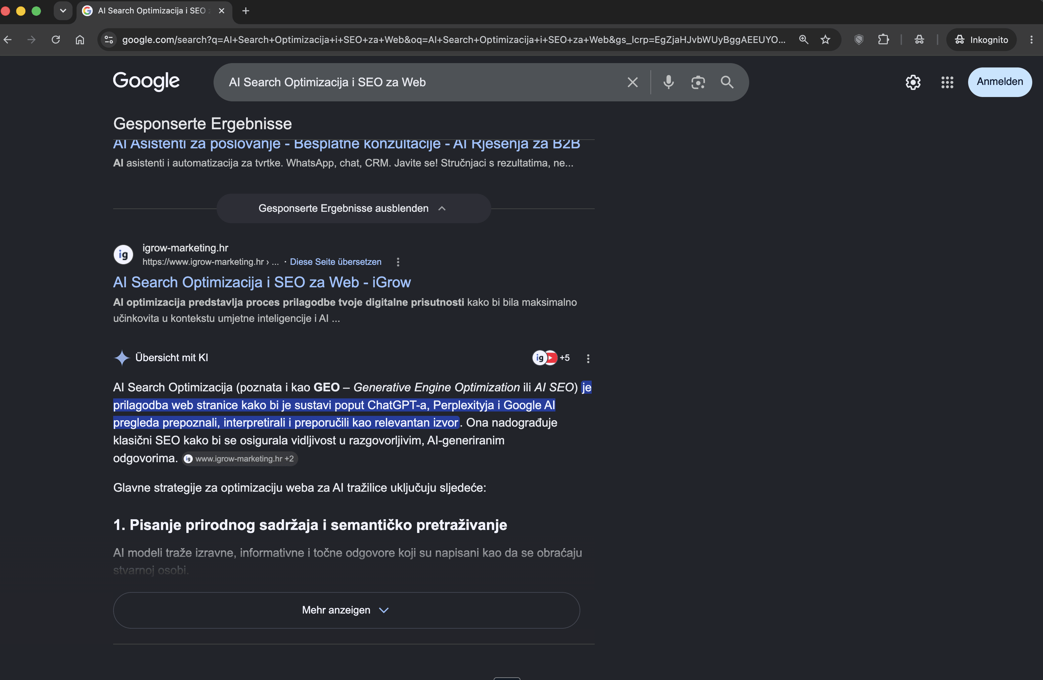Close the AI Search Optimizacija tab
Viewport: 1043px width, 680px height.
click(x=222, y=10)
